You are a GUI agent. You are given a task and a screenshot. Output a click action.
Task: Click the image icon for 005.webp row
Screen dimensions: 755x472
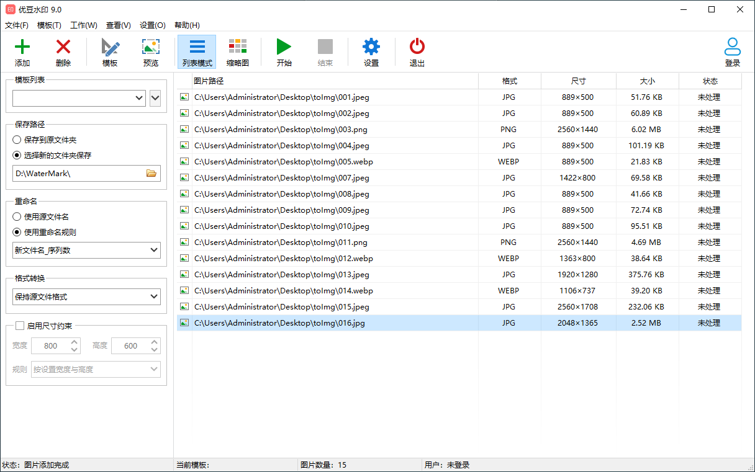[184, 161]
